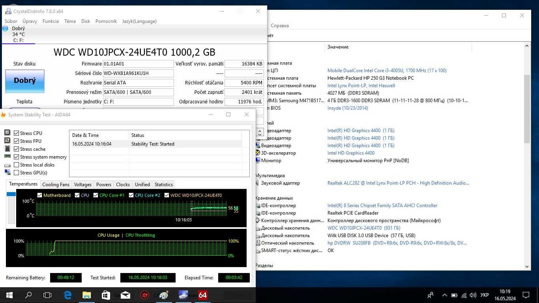This screenshot has height=303, width=539.
Task: Switch to Voltages tab
Action: pos(83,184)
